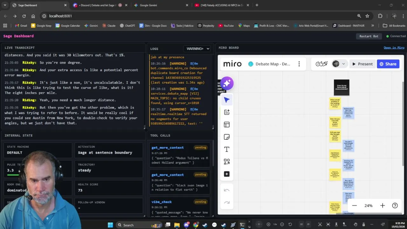The height and width of the screenshot is (229, 407).
Task: Click the localhost:8081 address bar
Action: click(197, 16)
